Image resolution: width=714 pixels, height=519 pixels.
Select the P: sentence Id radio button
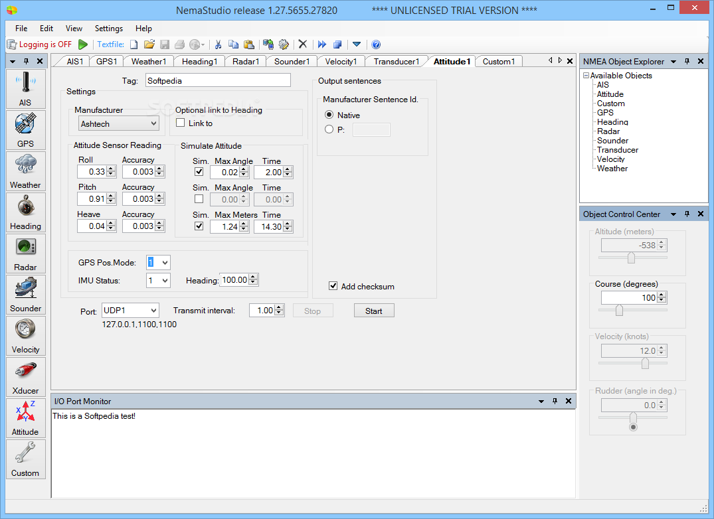click(329, 129)
